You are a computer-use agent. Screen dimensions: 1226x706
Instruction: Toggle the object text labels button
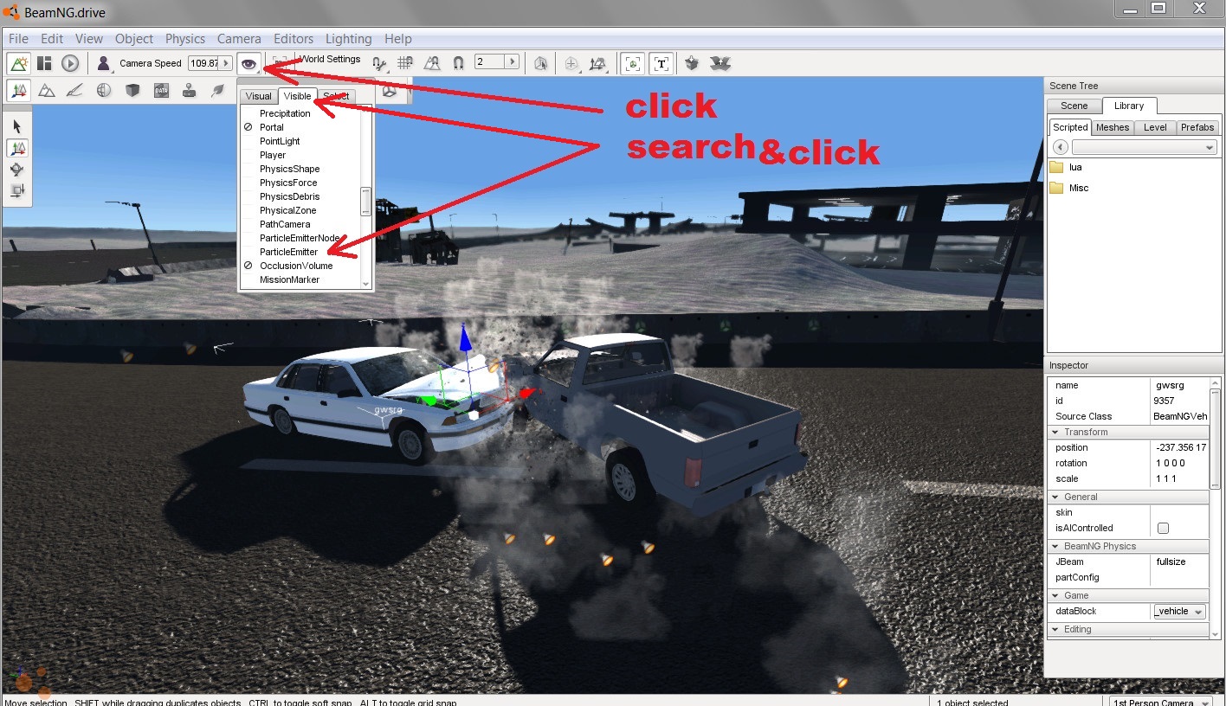click(x=661, y=63)
